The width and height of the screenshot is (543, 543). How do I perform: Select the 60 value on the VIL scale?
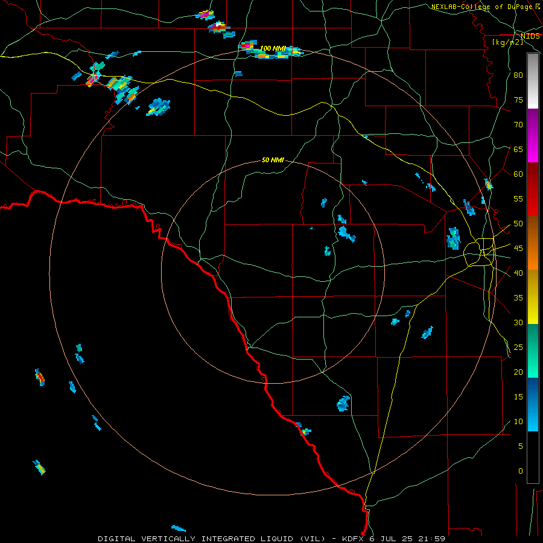tap(518, 174)
